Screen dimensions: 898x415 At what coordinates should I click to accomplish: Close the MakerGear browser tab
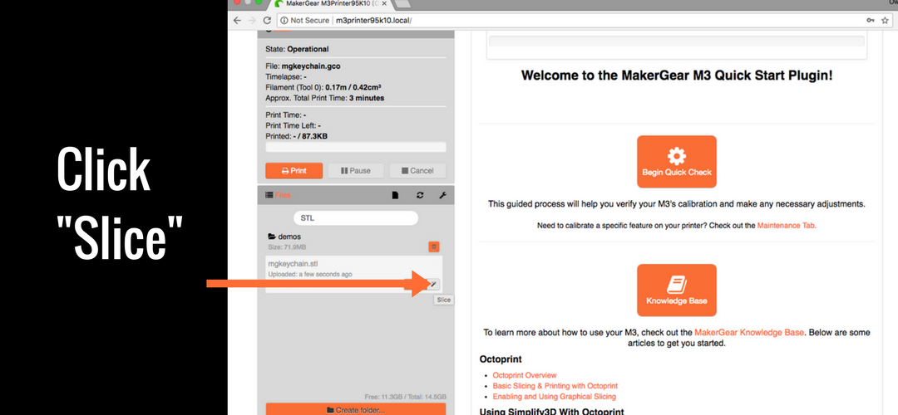384,4
